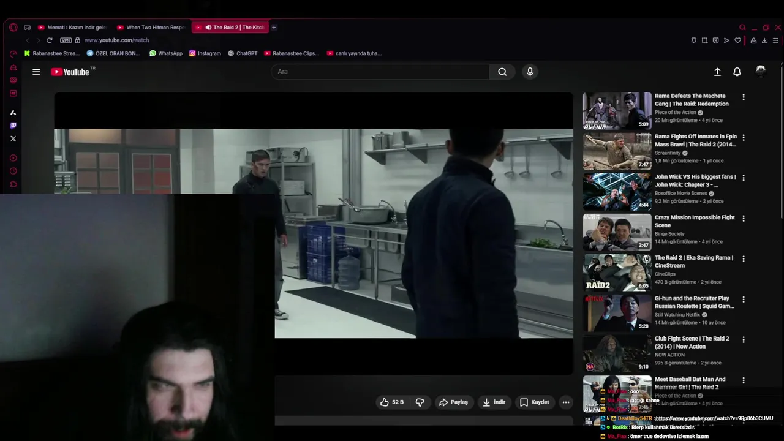The height and width of the screenshot is (441, 784).
Task: Open the GX Corner gamepad icon
Action: 27,27
